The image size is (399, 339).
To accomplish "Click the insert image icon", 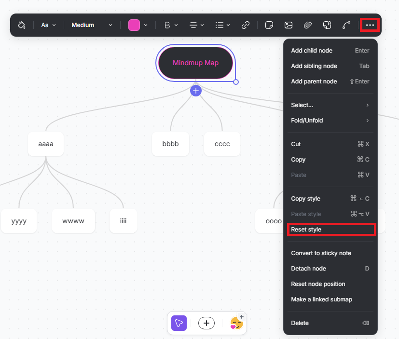I will click(289, 25).
